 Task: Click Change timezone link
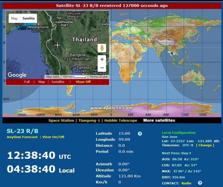(205, 145)
